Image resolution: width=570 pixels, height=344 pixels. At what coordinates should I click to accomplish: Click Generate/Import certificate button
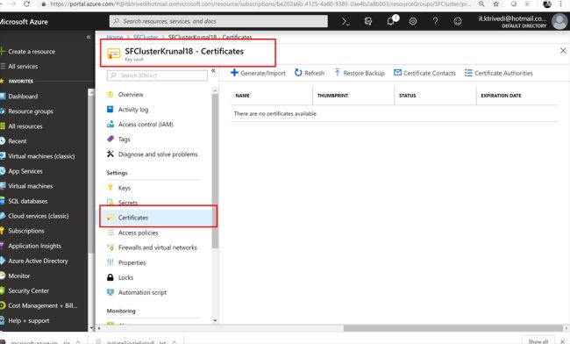[x=258, y=73]
